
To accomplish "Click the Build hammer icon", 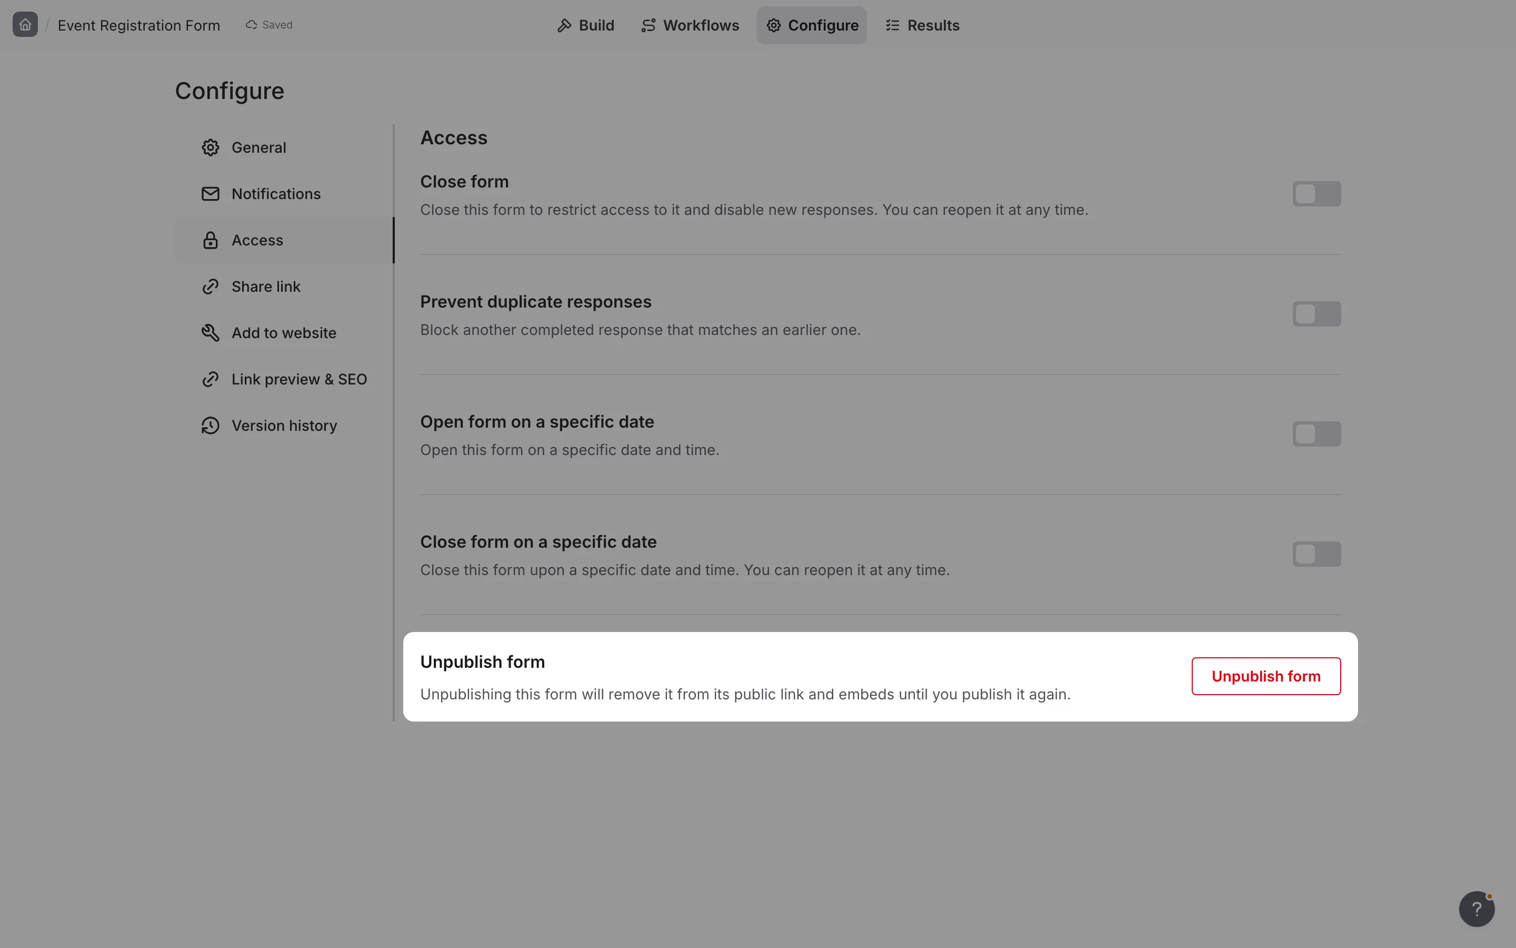I will (564, 25).
